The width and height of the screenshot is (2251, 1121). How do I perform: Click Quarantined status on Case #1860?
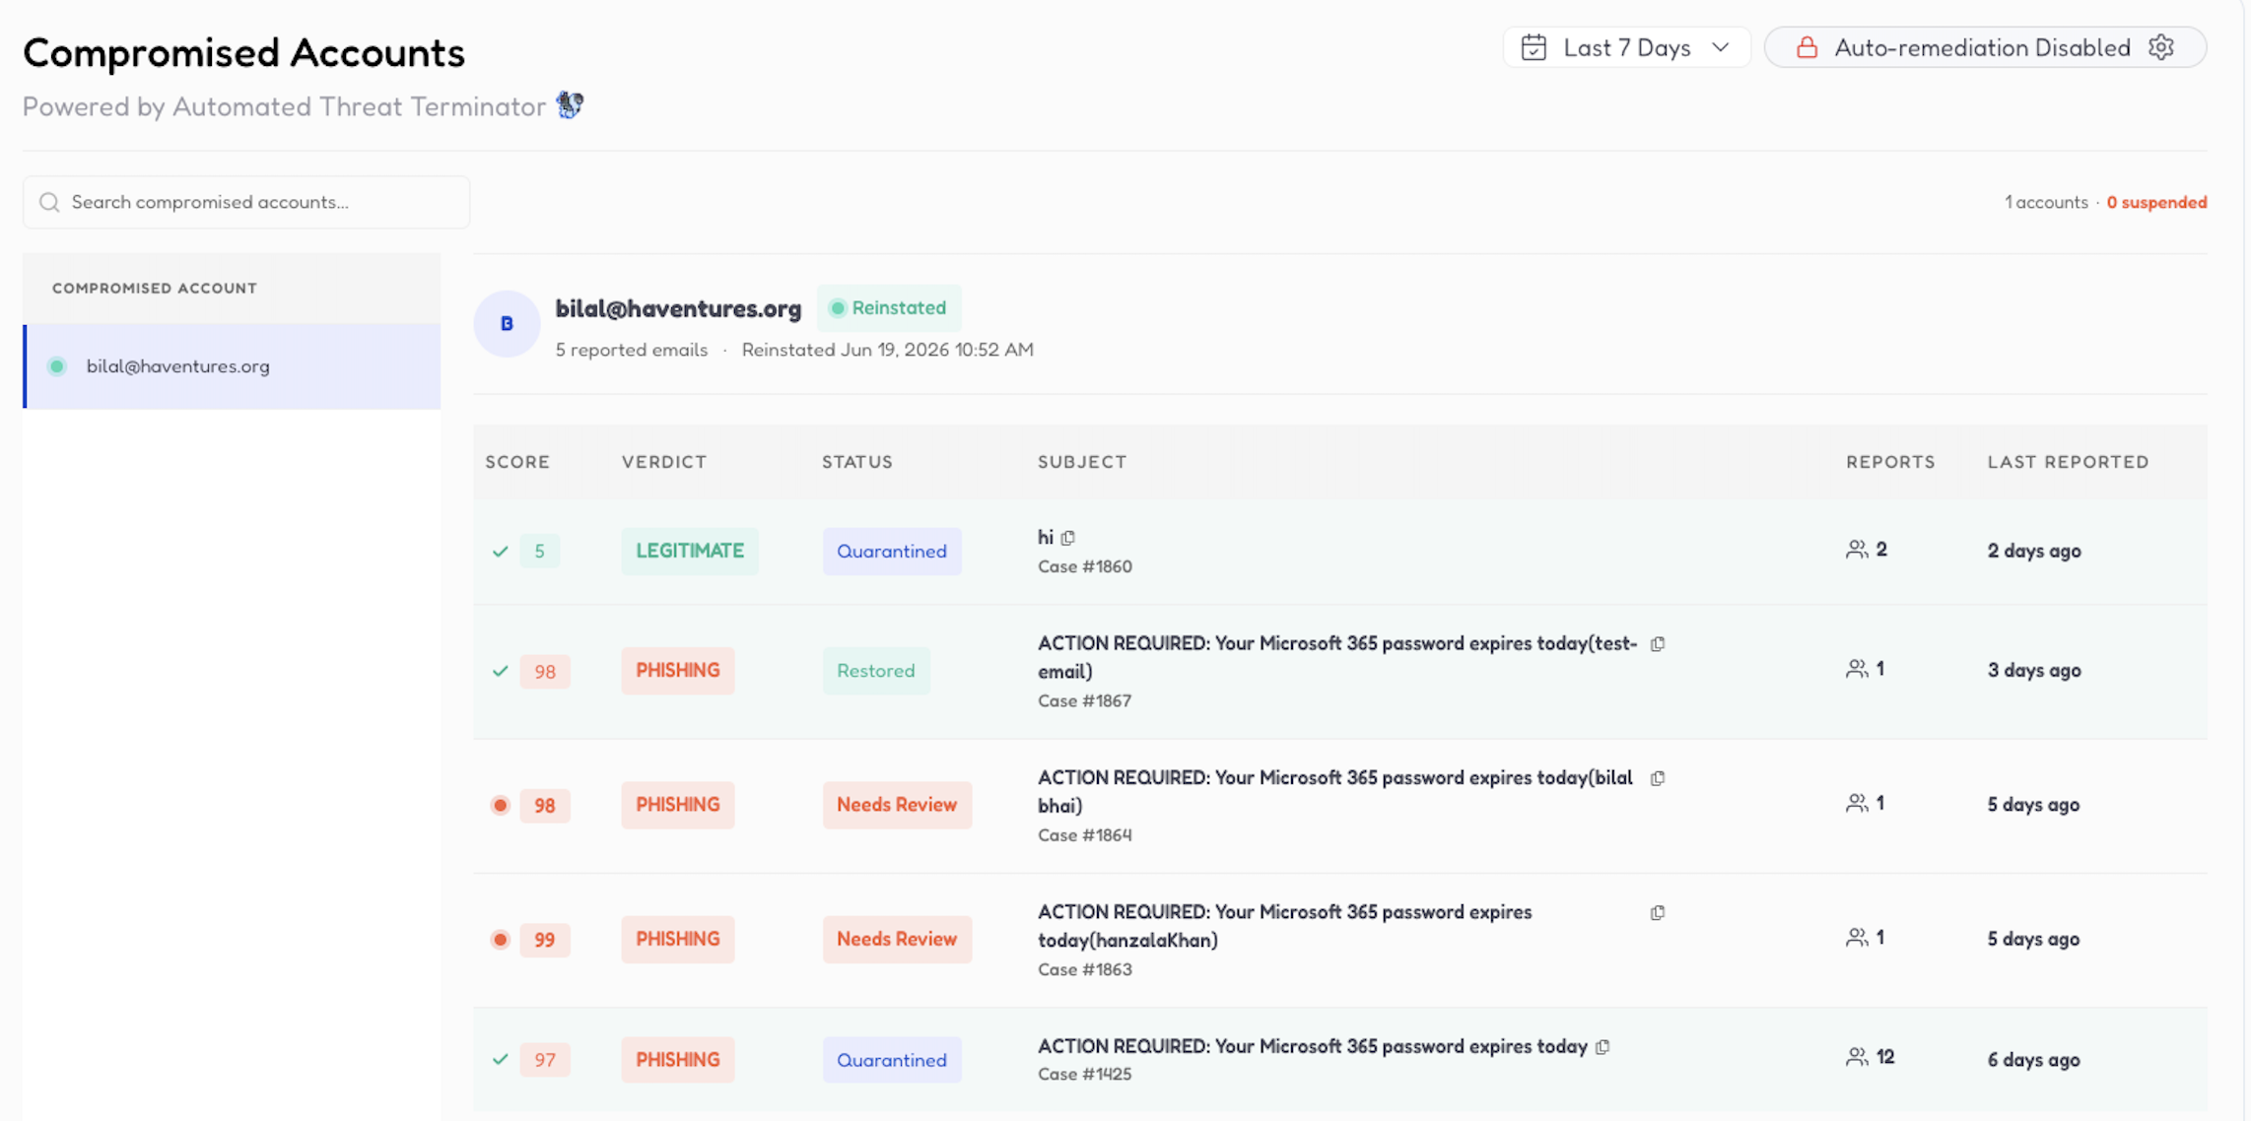pyautogui.click(x=892, y=552)
